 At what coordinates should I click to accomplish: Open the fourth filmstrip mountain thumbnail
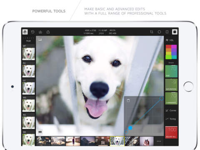pos(87,141)
